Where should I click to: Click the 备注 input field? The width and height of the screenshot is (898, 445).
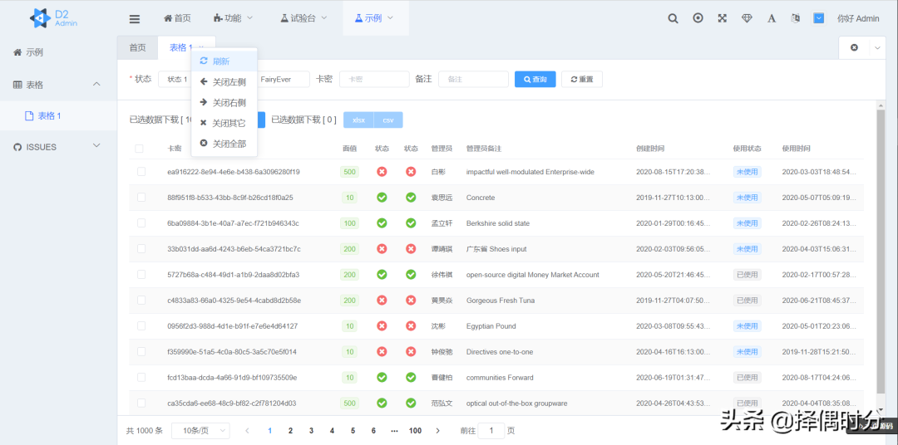click(x=473, y=79)
